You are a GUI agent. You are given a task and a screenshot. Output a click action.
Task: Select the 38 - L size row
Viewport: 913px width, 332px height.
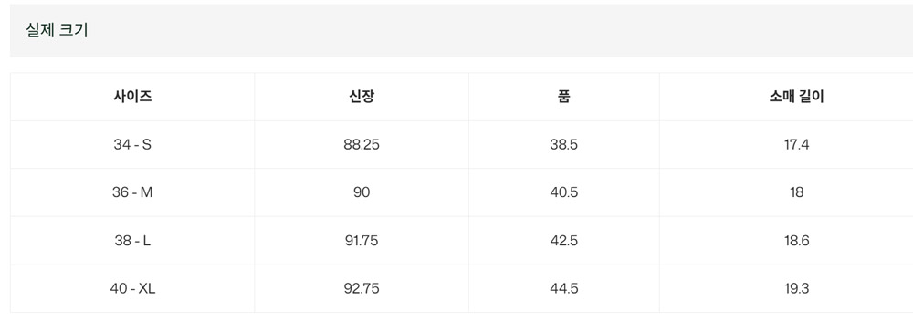tap(462, 241)
